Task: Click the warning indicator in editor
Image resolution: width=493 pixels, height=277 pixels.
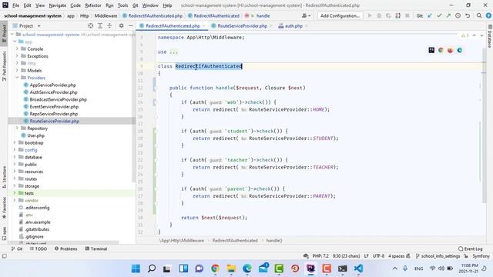Action: click(465, 35)
